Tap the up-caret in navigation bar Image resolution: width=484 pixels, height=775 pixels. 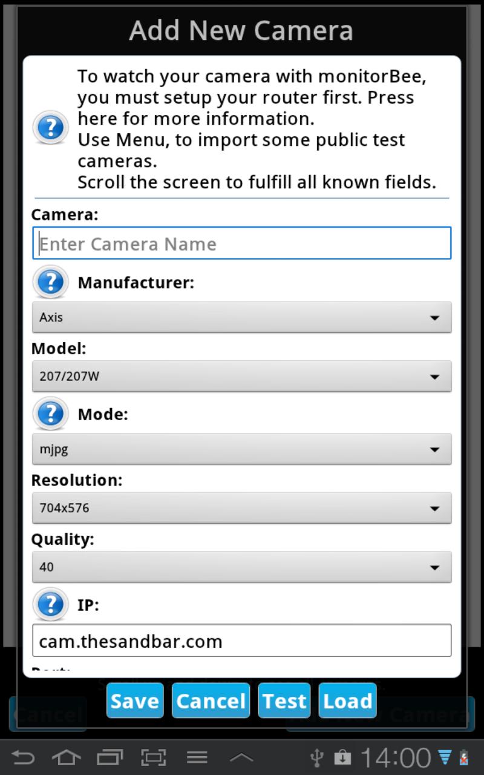click(x=241, y=757)
